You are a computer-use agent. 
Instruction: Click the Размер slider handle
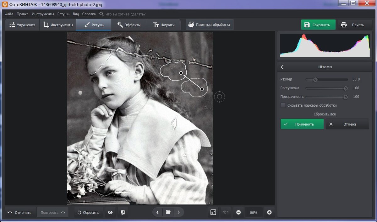pos(315,79)
